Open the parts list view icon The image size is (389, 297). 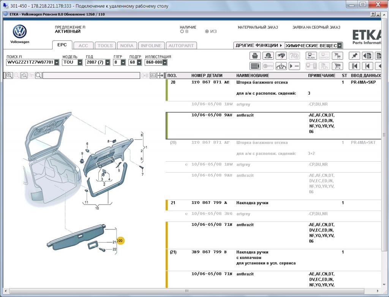tap(255, 66)
